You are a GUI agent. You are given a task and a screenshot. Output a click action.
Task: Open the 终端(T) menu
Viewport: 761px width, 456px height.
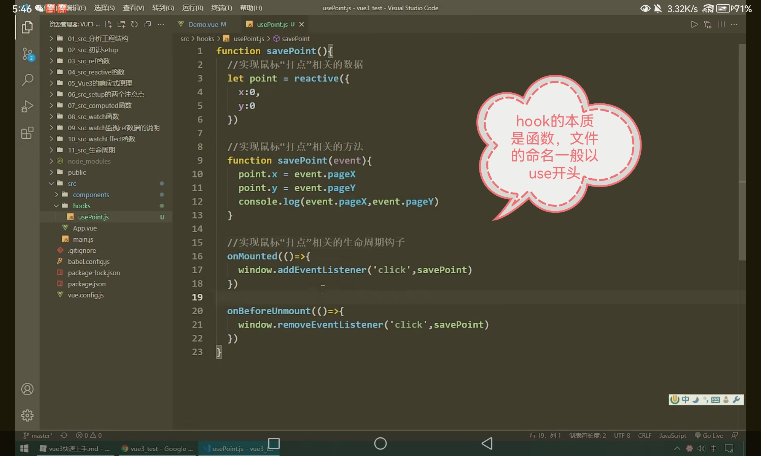221,8
